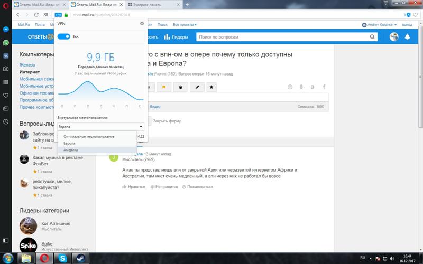Go back to previous page
423x264 pixels.
[x=18, y=15]
